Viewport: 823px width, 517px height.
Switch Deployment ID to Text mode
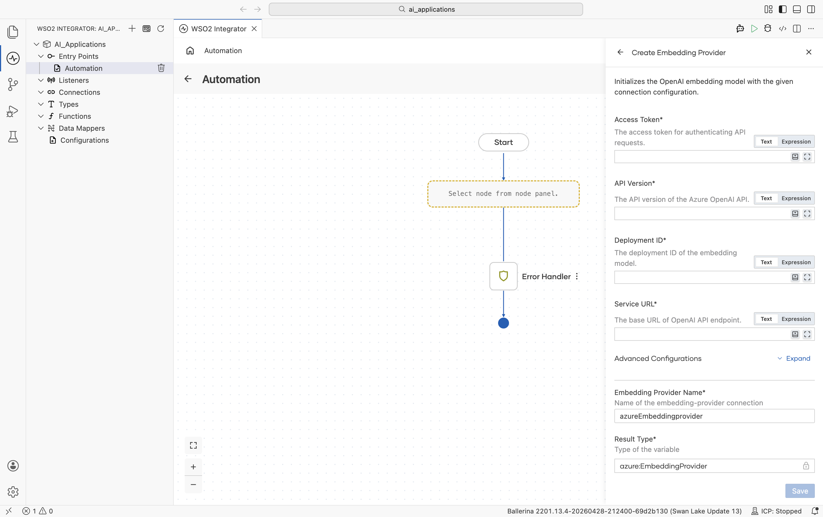pos(766,262)
